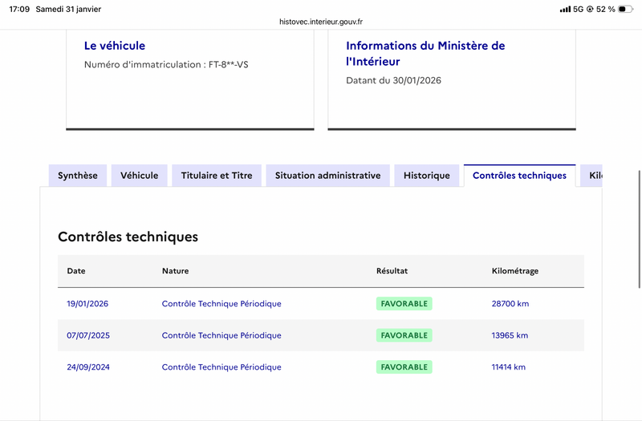This screenshot has height=421, width=642.
Task: Open the partially hidden Kilométrage tab
Action: coord(594,176)
